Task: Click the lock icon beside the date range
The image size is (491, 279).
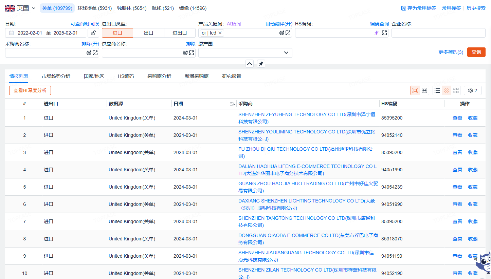Action: (x=93, y=33)
